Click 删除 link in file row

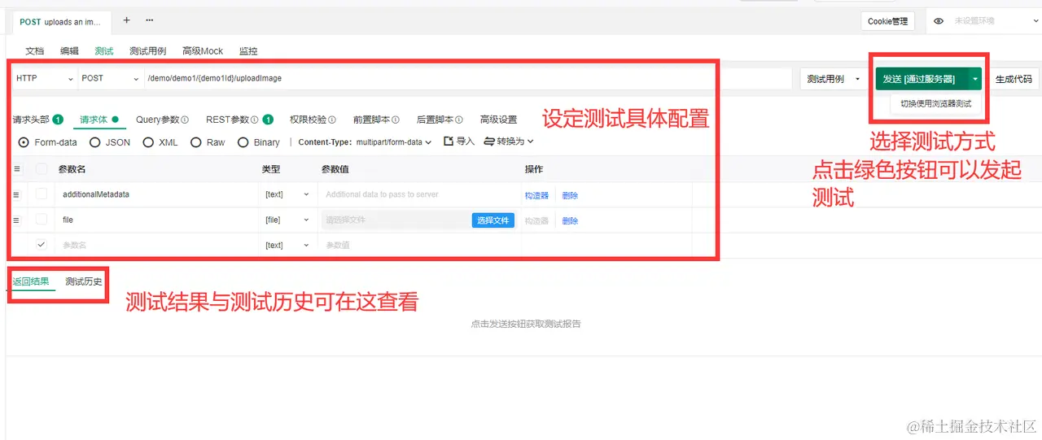(570, 221)
